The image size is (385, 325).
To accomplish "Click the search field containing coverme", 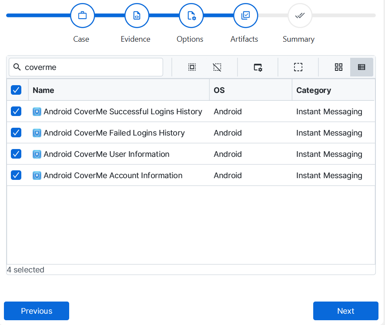I will pos(91,67).
